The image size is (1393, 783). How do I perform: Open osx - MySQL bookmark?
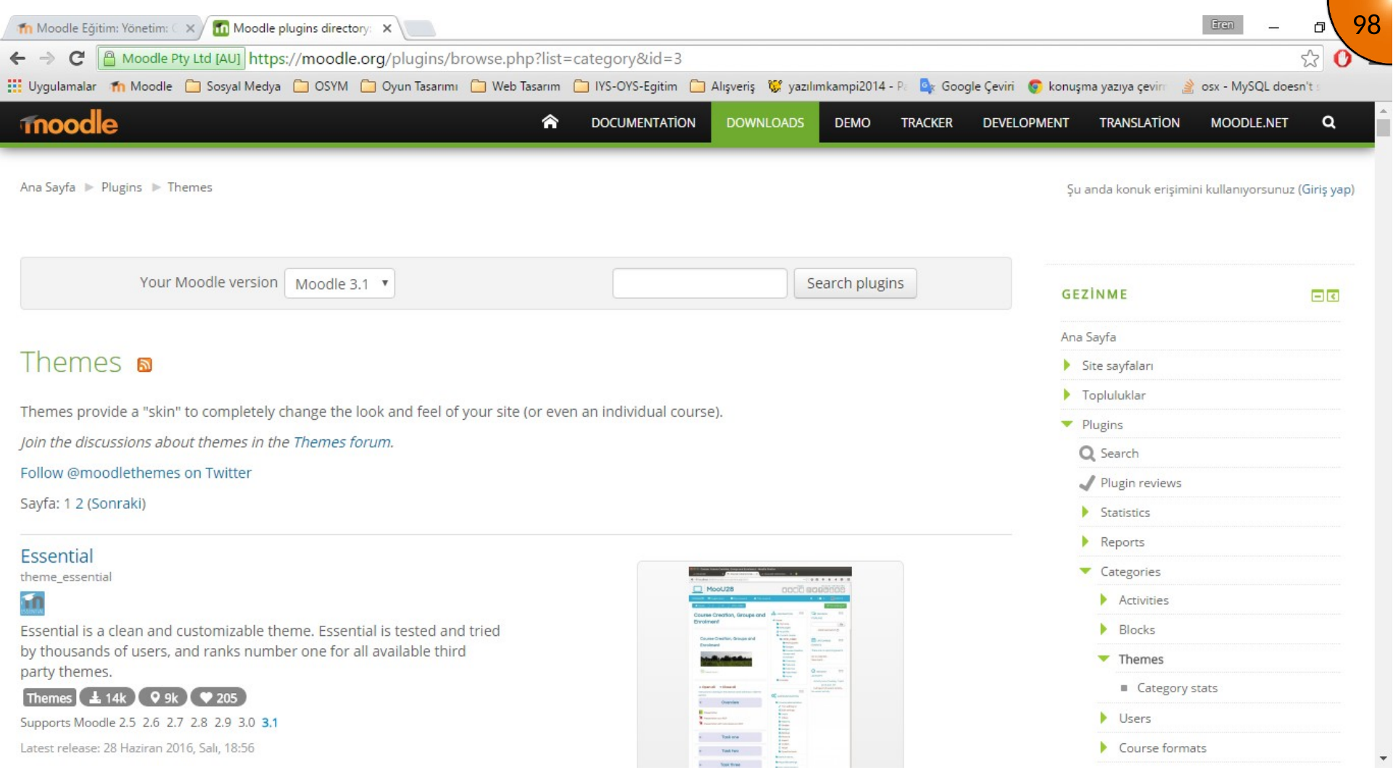(1250, 86)
